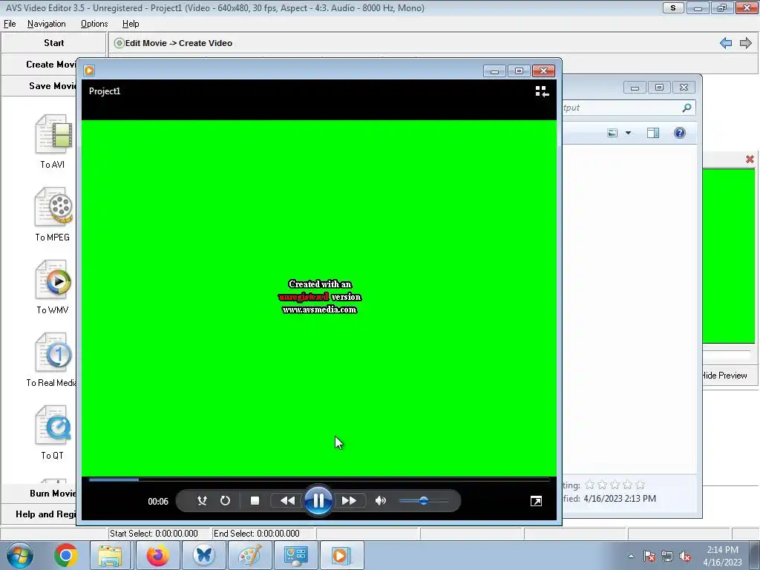The width and height of the screenshot is (760, 570).
Task: Click the seek bar in the player
Action: pos(319,480)
